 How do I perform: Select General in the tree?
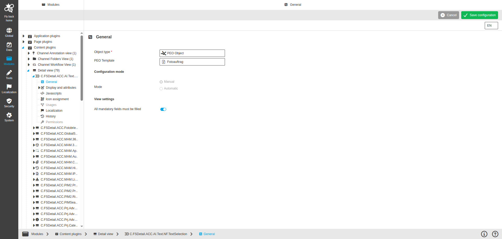[x=51, y=82]
